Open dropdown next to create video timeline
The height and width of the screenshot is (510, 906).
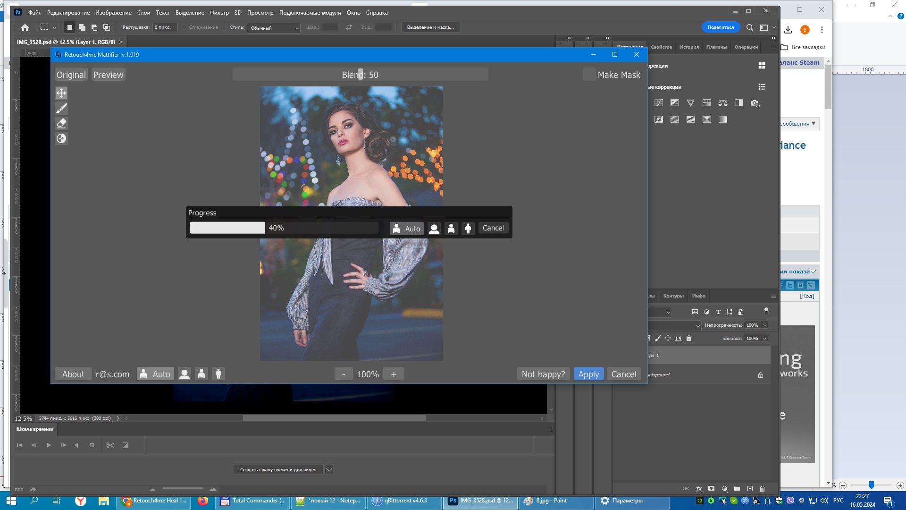tap(329, 469)
